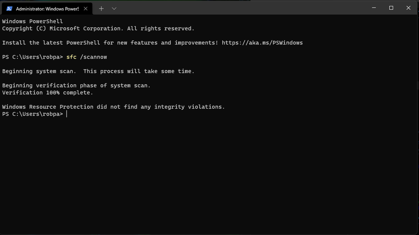Click at the current prompt cursor

tap(67, 114)
